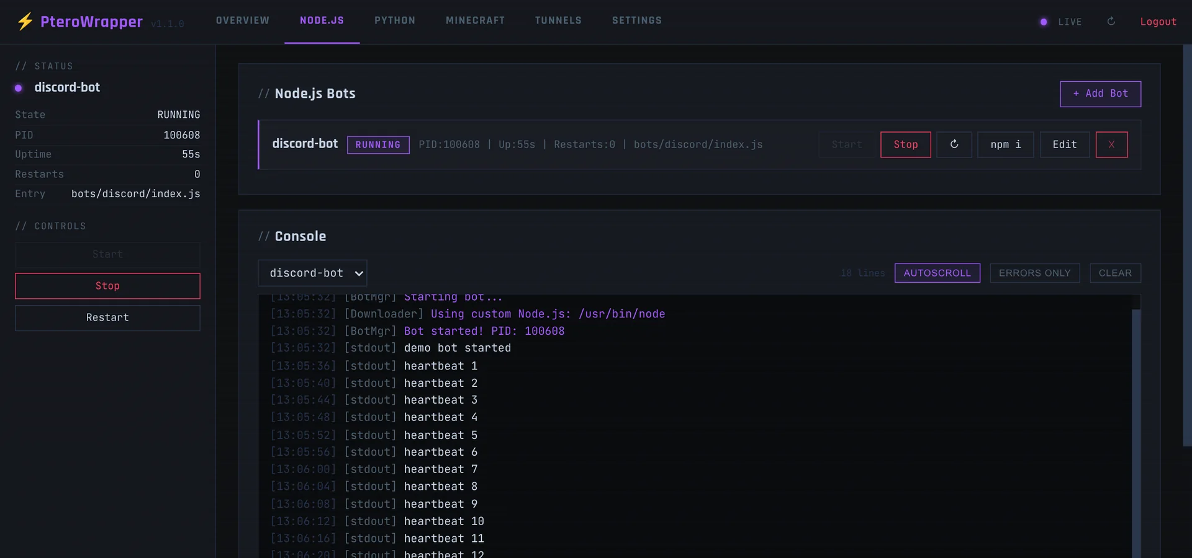This screenshot has height=558, width=1192.
Task: Click the sidebar Stop button
Action: click(107, 286)
